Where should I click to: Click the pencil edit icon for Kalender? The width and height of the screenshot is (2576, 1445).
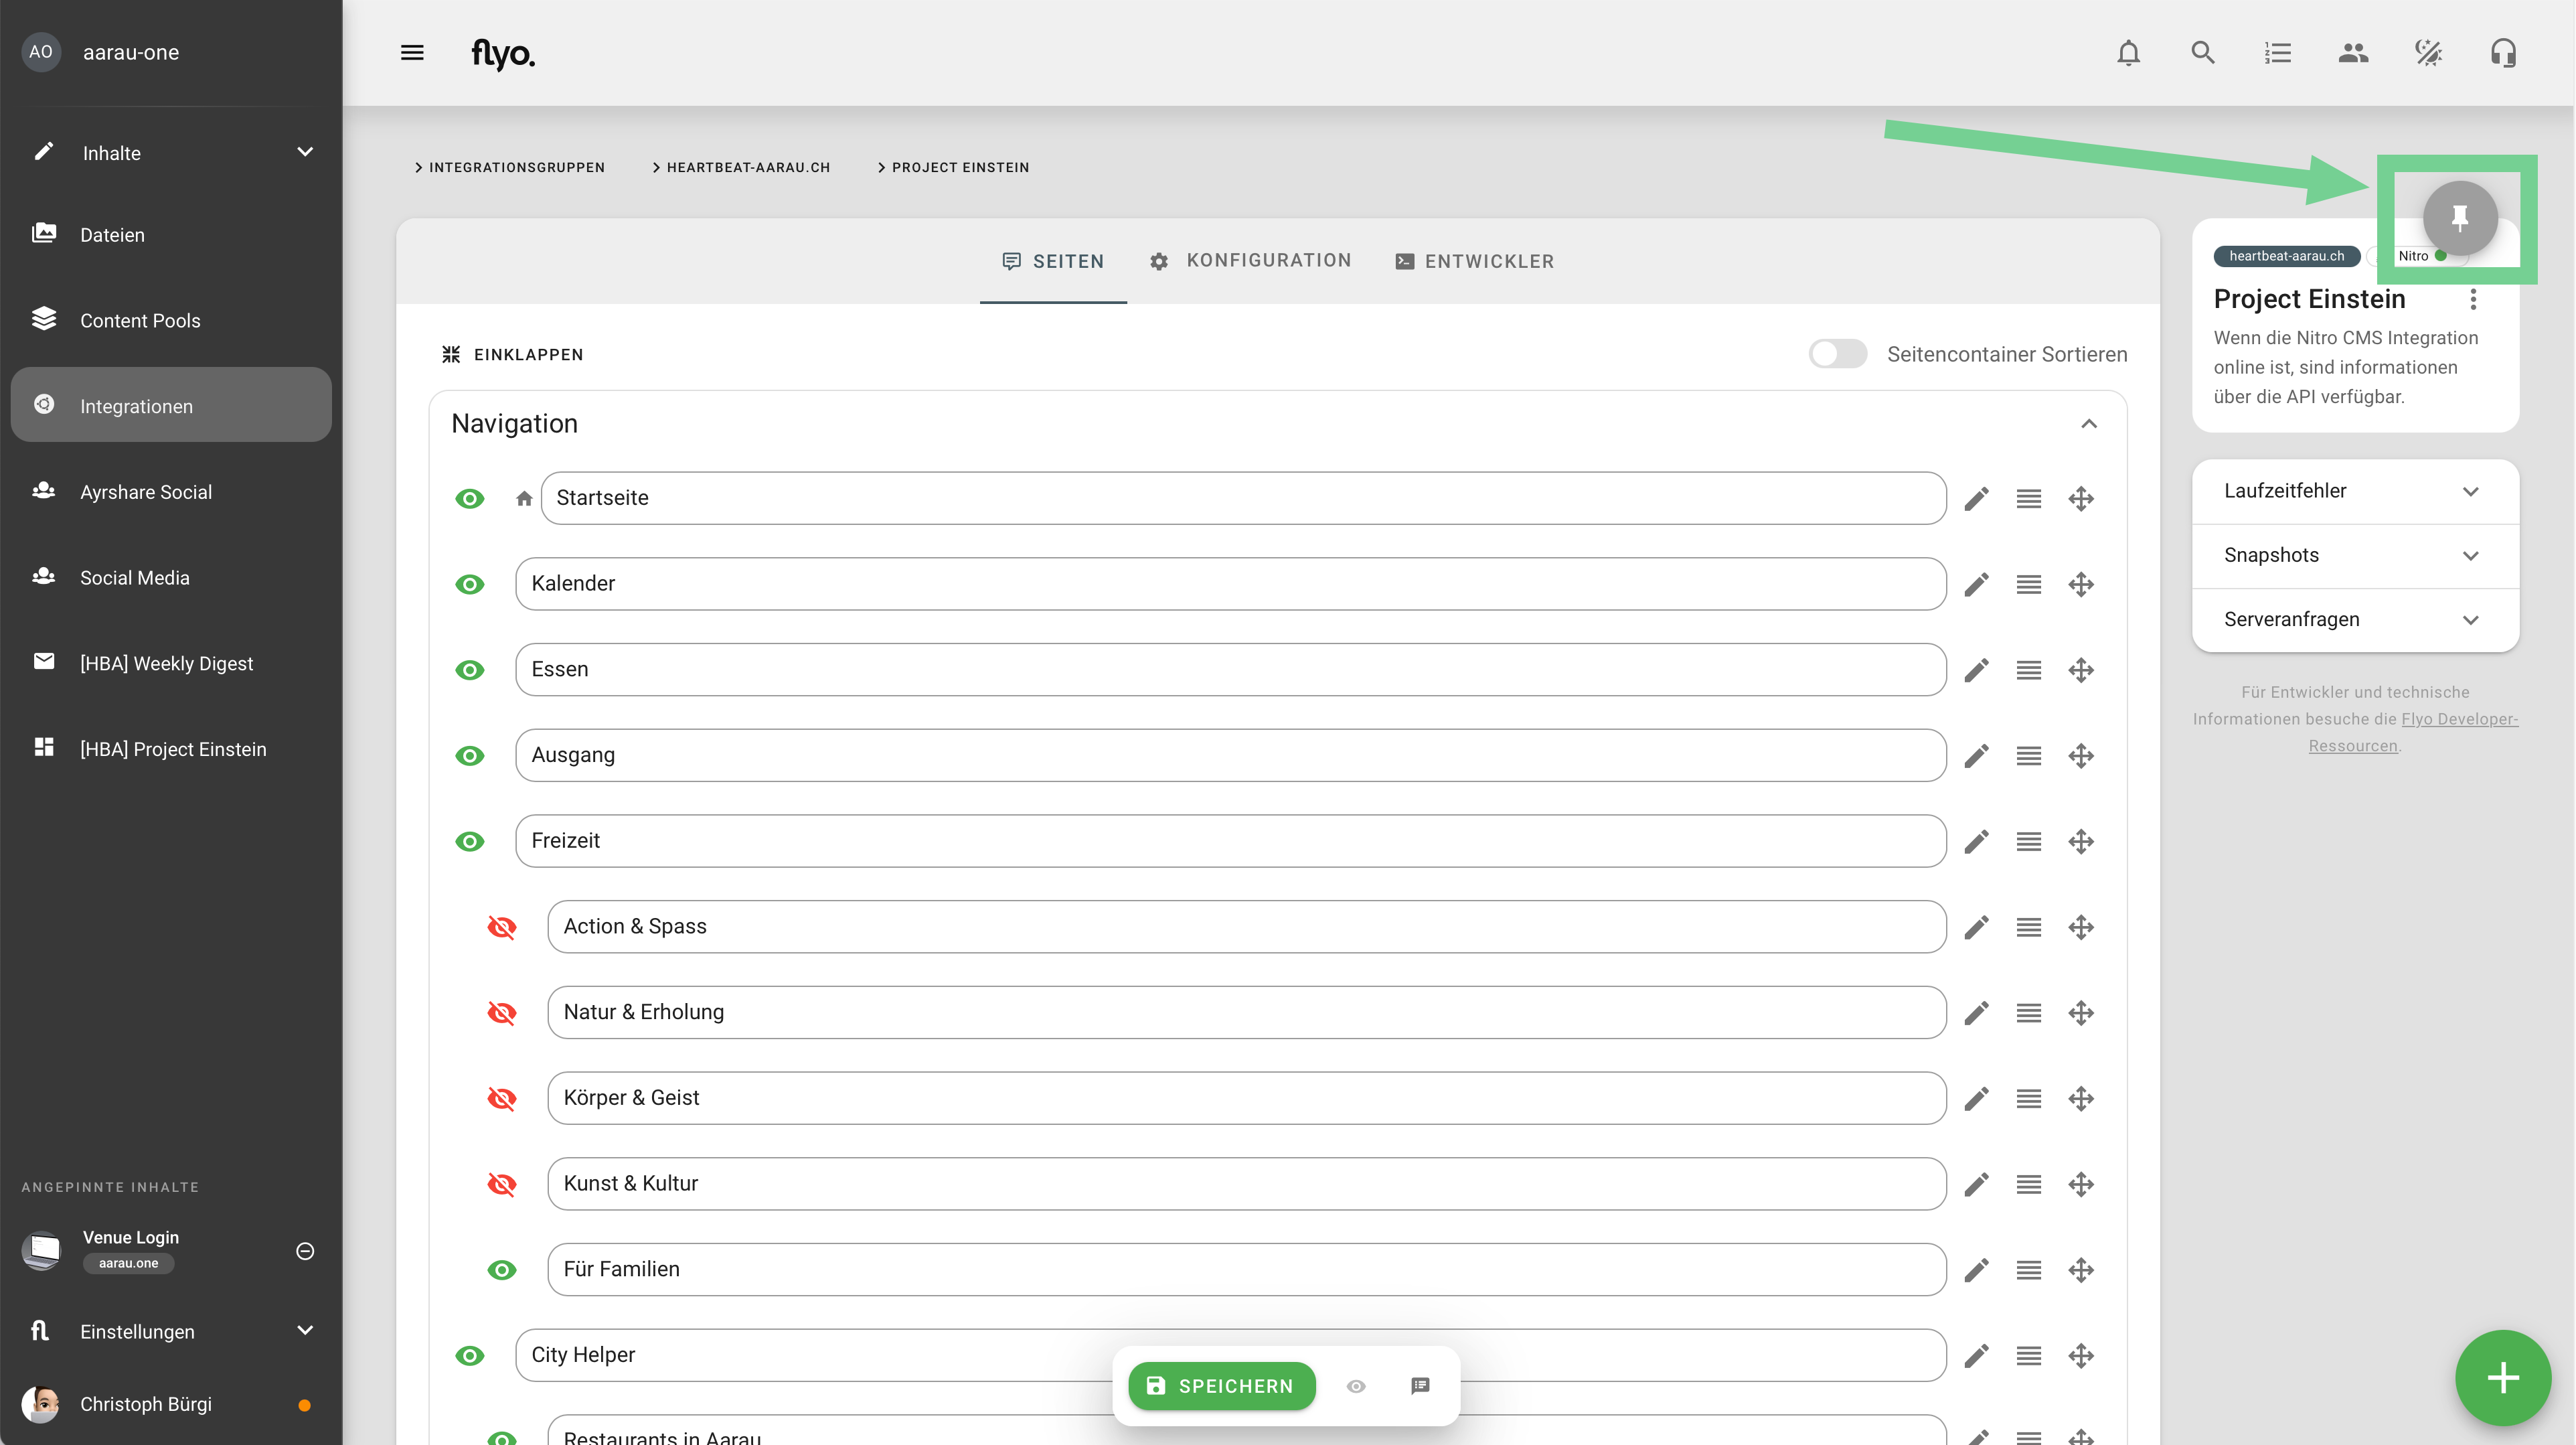click(1976, 584)
